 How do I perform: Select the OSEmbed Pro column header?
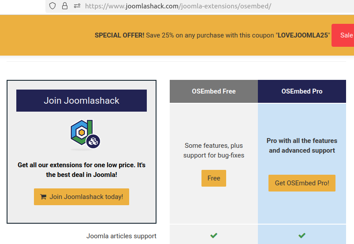pyautogui.click(x=302, y=91)
